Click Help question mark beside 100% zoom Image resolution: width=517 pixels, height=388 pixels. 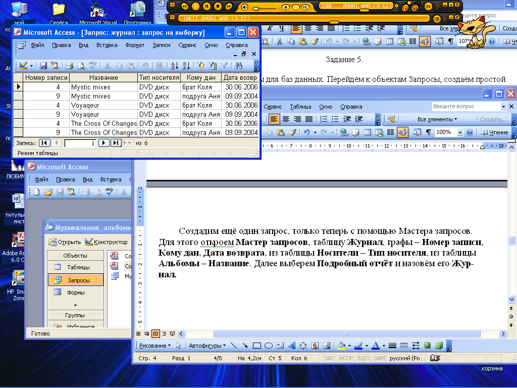pyautogui.click(x=470, y=132)
